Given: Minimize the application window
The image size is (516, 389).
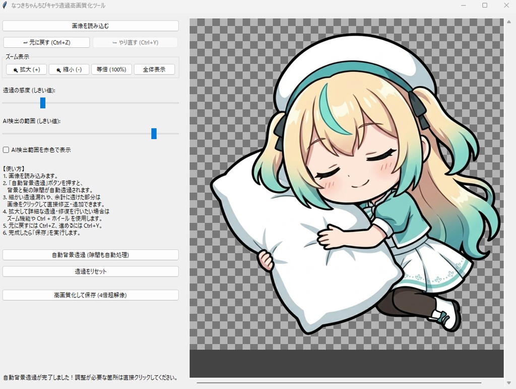Looking at the screenshot, I should click(464, 5).
